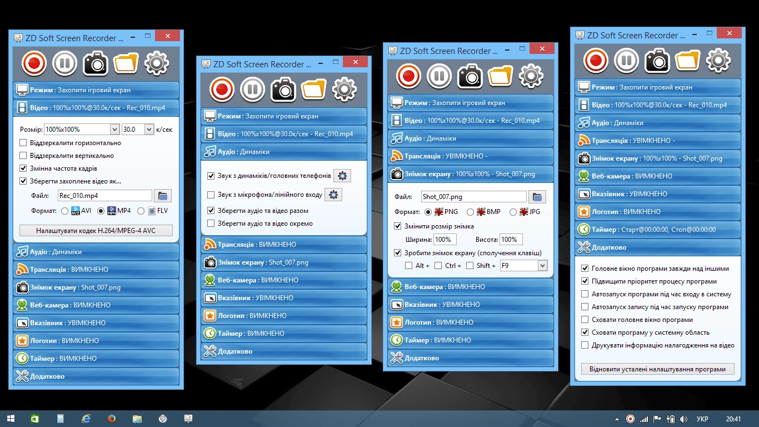Viewport: 759px width, 427px height.
Task: Open the 30.0 frame rate dropdown
Action: 149,129
